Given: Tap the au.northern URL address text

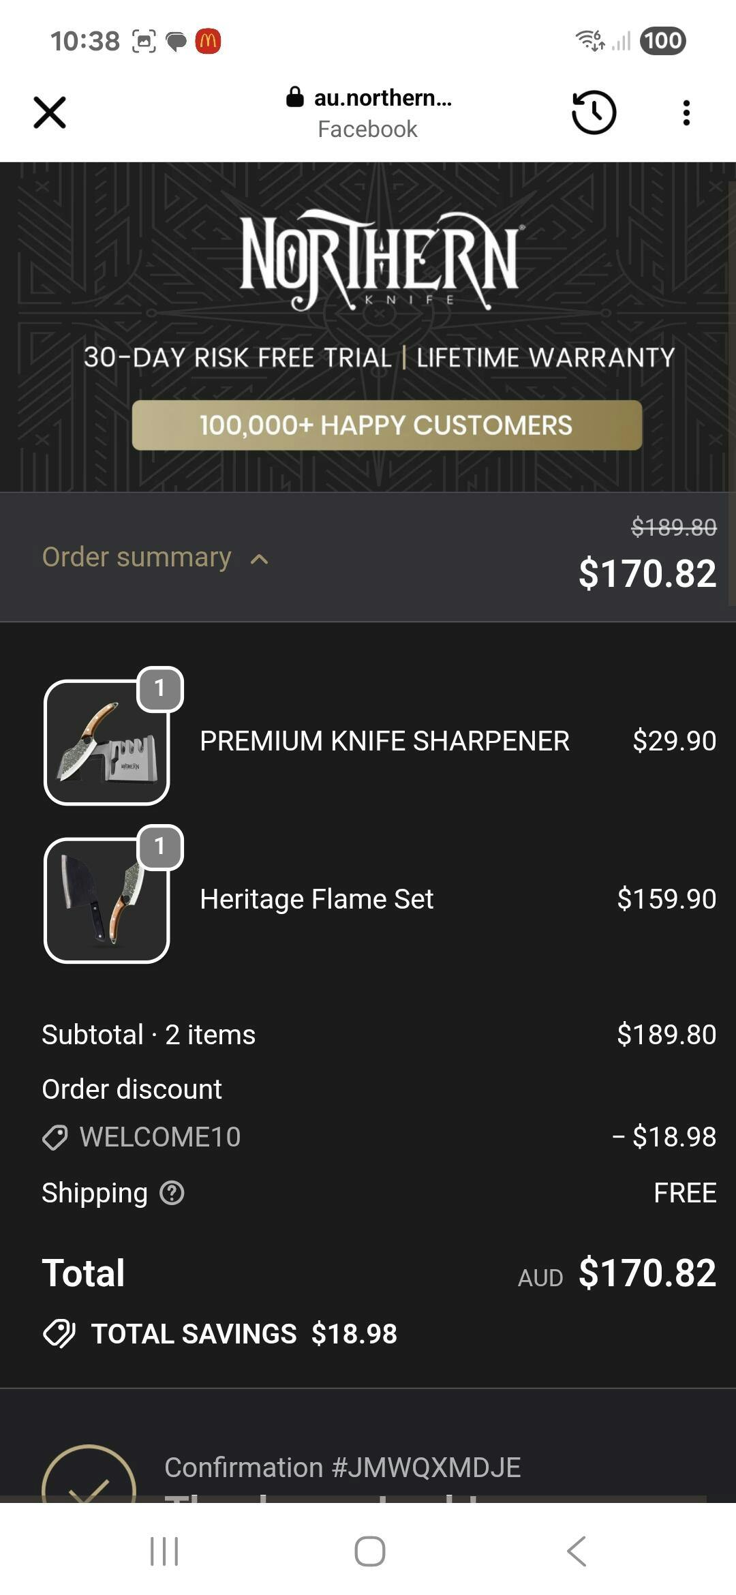Looking at the screenshot, I should point(382,98).
